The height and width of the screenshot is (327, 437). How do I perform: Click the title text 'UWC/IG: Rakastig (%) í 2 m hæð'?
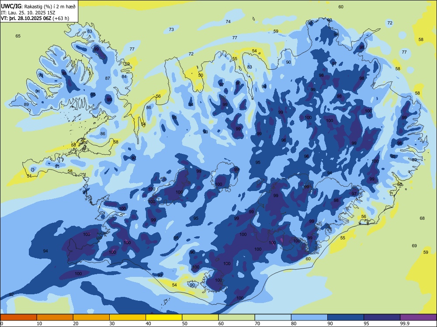pyautogui.click(x=38, y=6)
